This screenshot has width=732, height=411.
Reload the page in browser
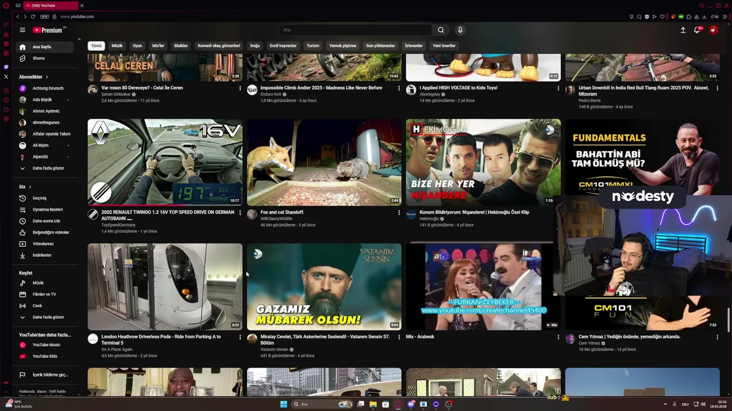(33, 17)
